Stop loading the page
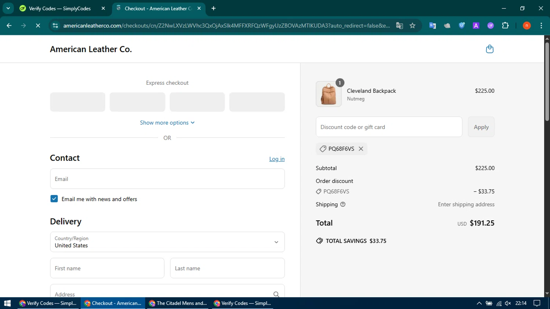Image resolution: width=550 pixels, height=309 pixels. coord(38,26)
